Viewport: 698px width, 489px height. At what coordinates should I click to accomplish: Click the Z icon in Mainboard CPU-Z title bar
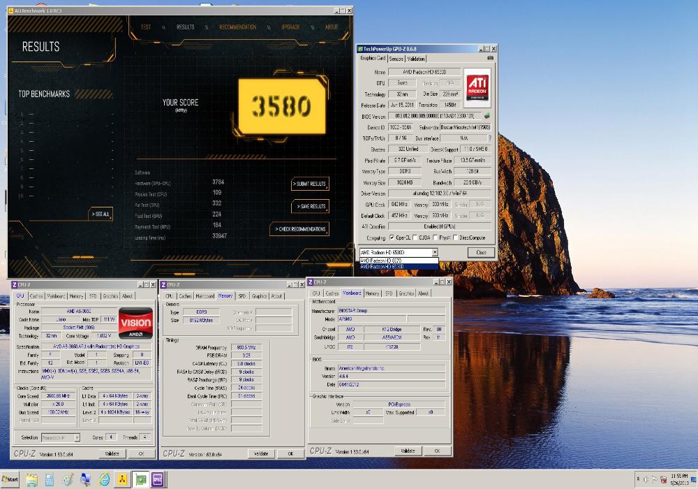311,282
